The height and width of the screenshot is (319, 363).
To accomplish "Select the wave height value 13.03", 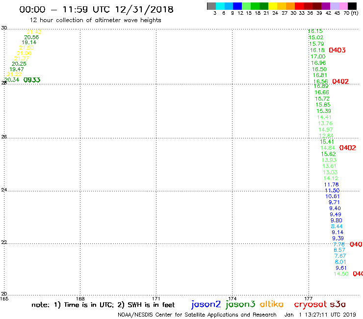I will (330, 172).
